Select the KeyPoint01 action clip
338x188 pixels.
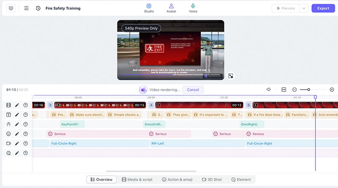pyautogui.click(x=72, y=124)
